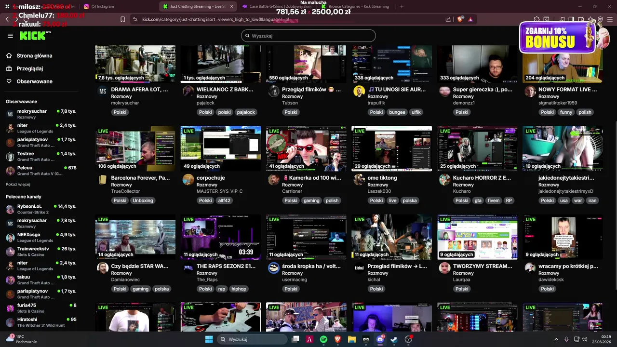The height and width of the screenshot is (347, 617).
Task: Open Czy będzie STAR WA... stream title
Action: [x=140, y=266]
